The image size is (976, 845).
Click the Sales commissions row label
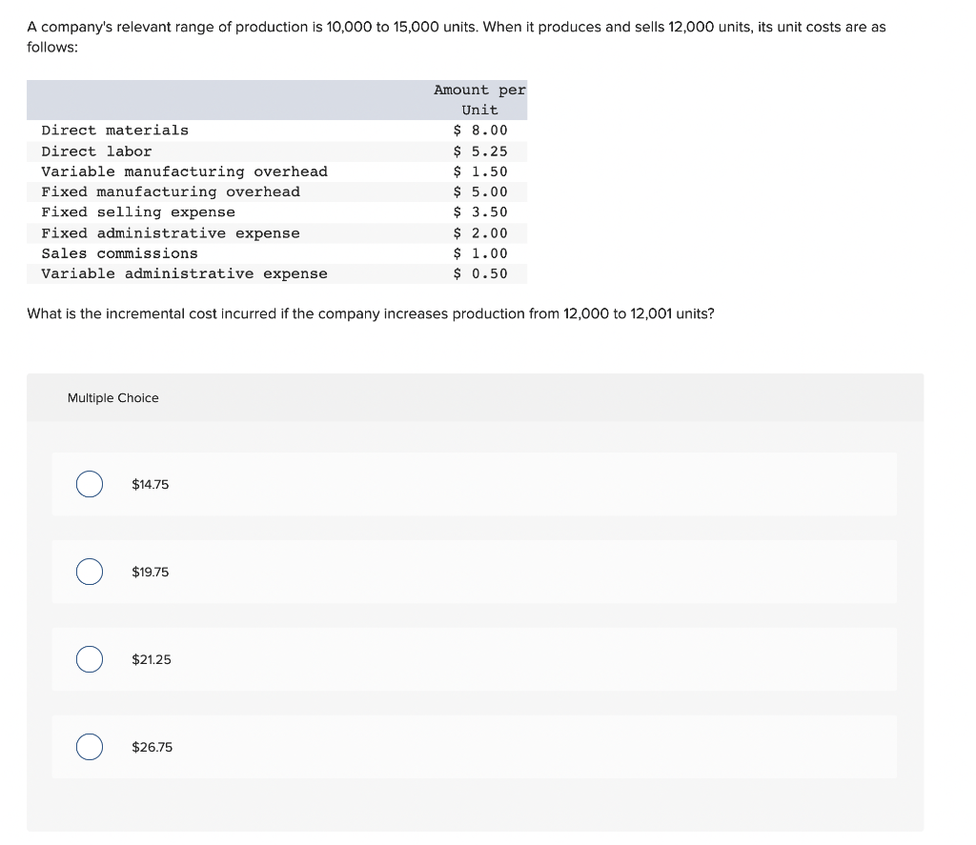119,253
